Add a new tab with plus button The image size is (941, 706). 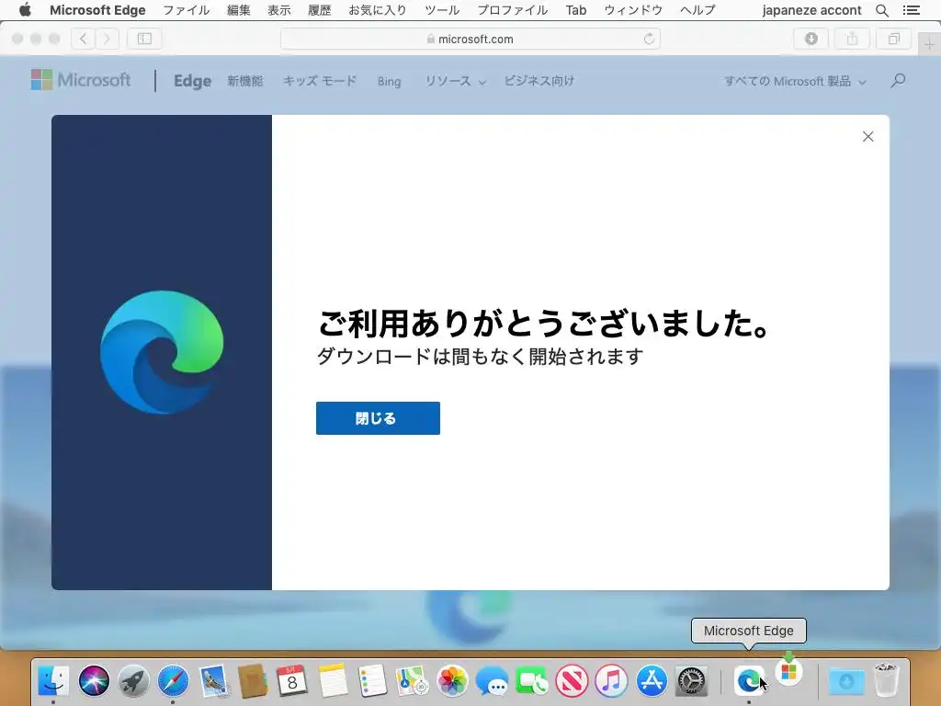(x=929, y=44)
